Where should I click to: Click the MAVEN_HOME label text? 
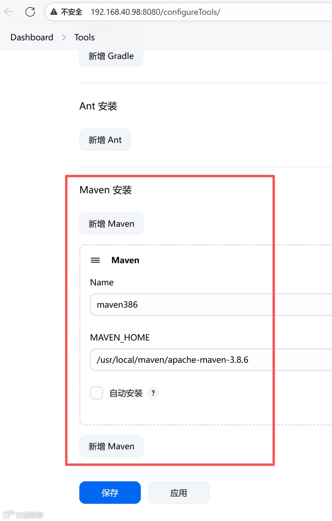[120, 337]
